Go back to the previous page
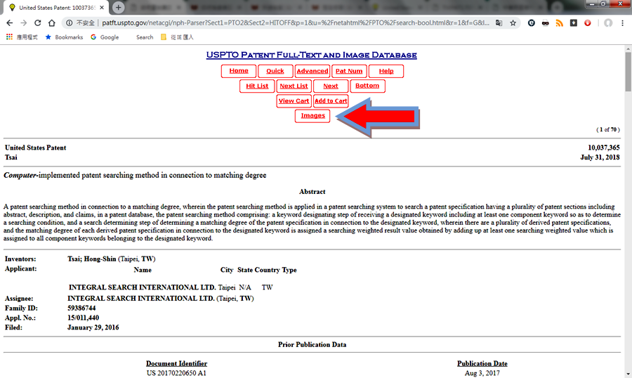 10,23
